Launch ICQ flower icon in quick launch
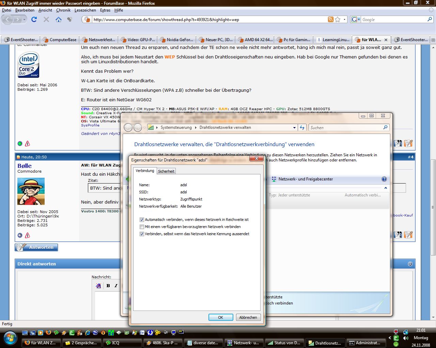 [56, 332]
